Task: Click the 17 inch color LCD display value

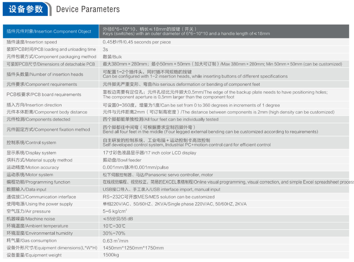Action: pyautogui.click(x=149, y=153)
